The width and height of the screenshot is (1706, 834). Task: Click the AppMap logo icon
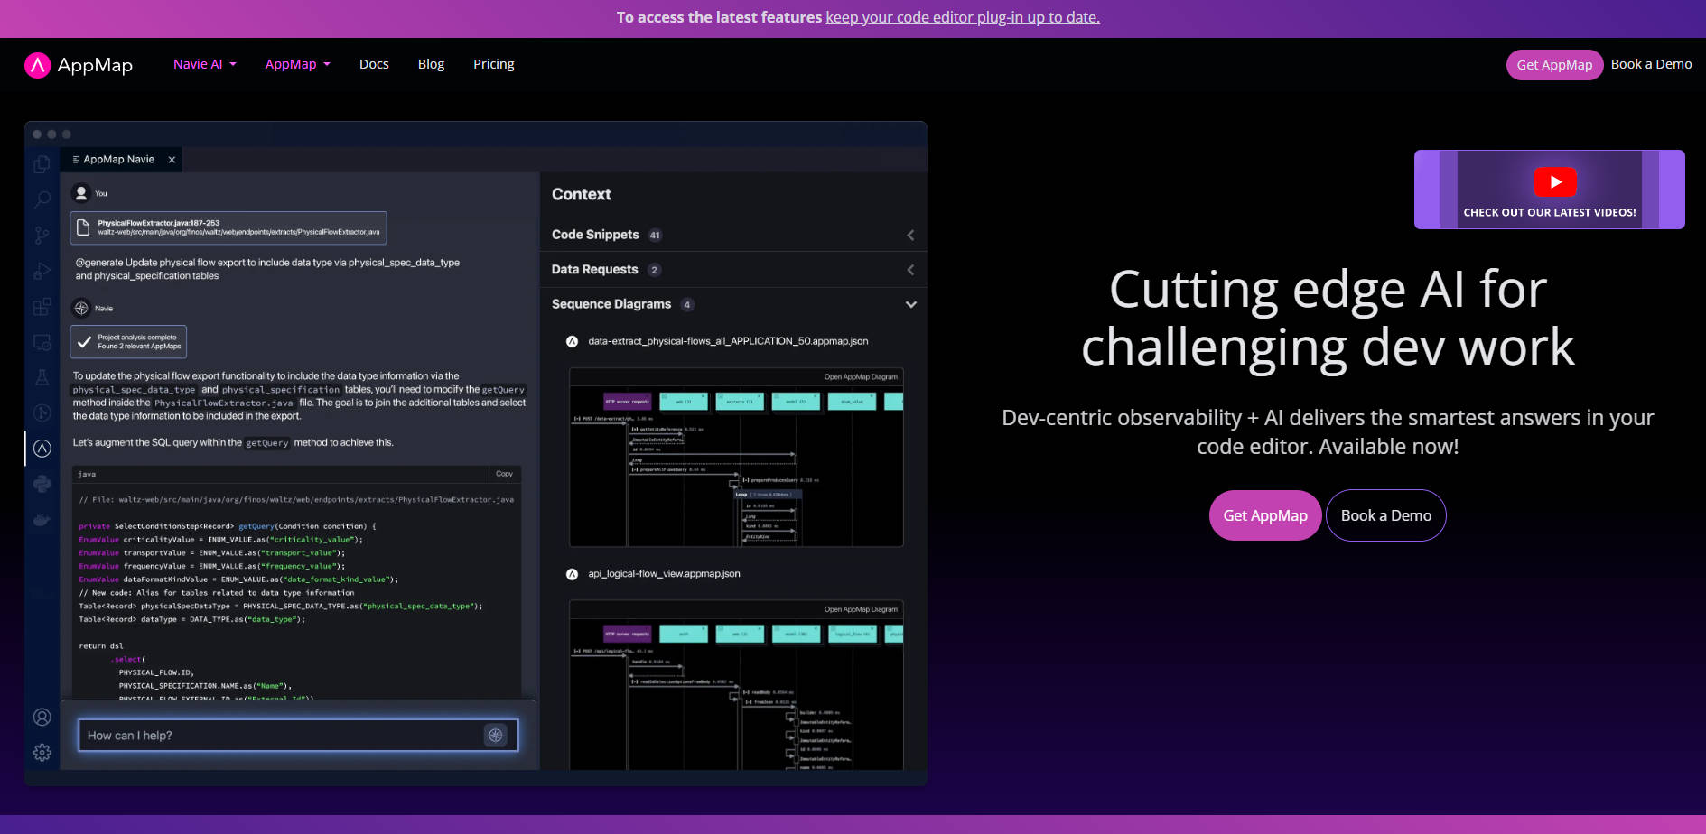[x=37, y=65]
